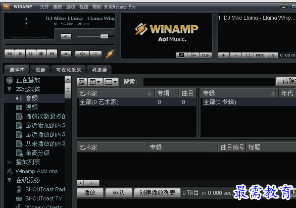Screen dimensions: 296x208
Task: Select the 全部(0 专辑) row
Action: [249, 102]
